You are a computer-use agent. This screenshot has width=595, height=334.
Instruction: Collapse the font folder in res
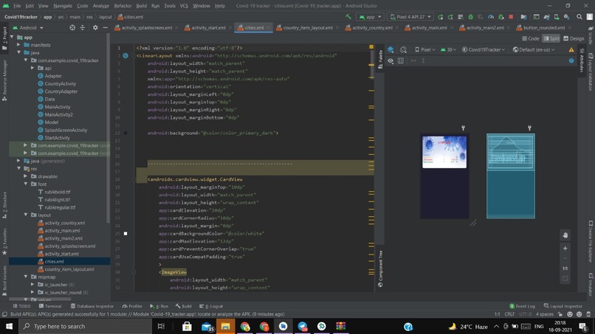[25, 184]
